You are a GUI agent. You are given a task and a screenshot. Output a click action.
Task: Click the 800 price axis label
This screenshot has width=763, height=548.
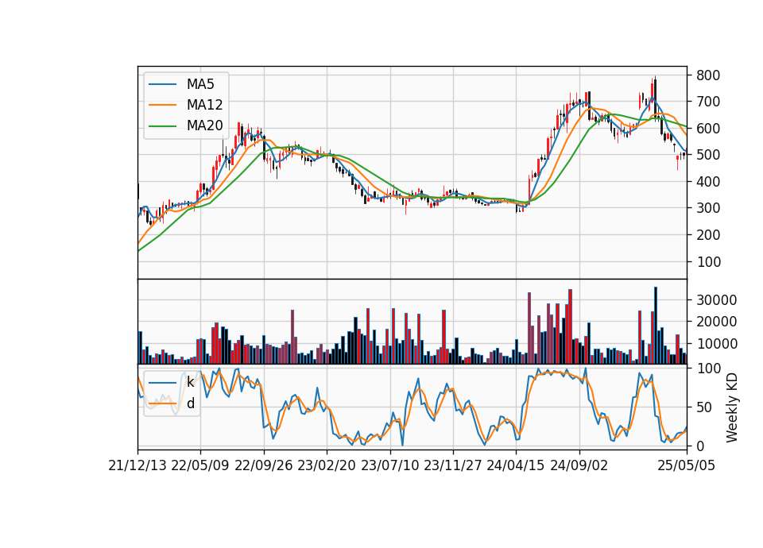coord(708,75)
